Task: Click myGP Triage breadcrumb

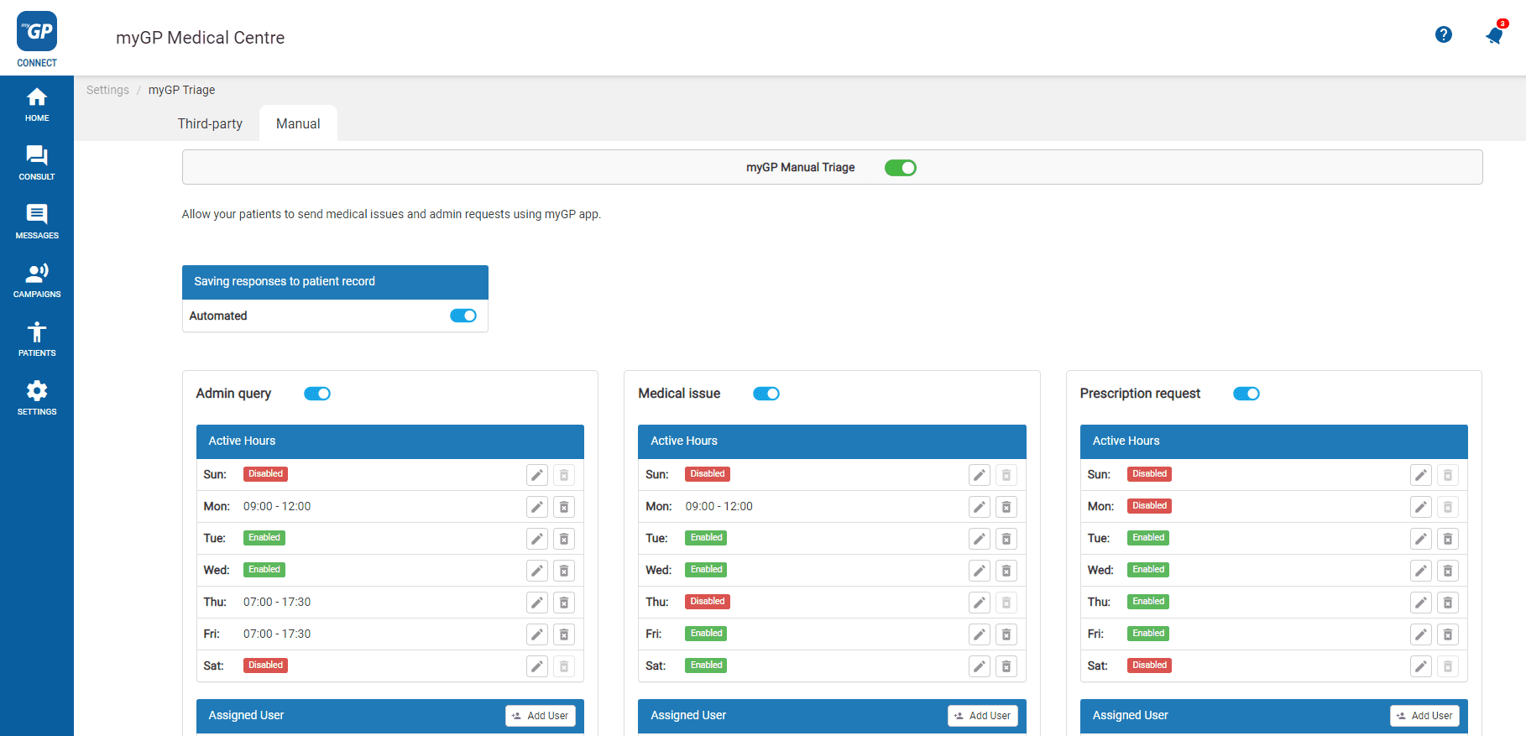Action: click(181, 90)
